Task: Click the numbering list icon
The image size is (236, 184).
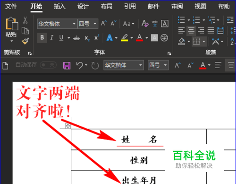Action: pos(196,20)
